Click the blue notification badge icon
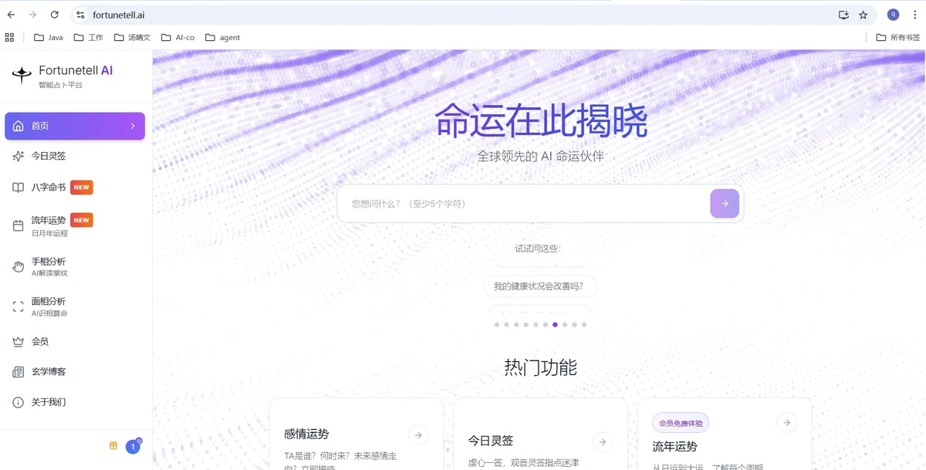Viewport: 926px width, 470px height. 133,446
